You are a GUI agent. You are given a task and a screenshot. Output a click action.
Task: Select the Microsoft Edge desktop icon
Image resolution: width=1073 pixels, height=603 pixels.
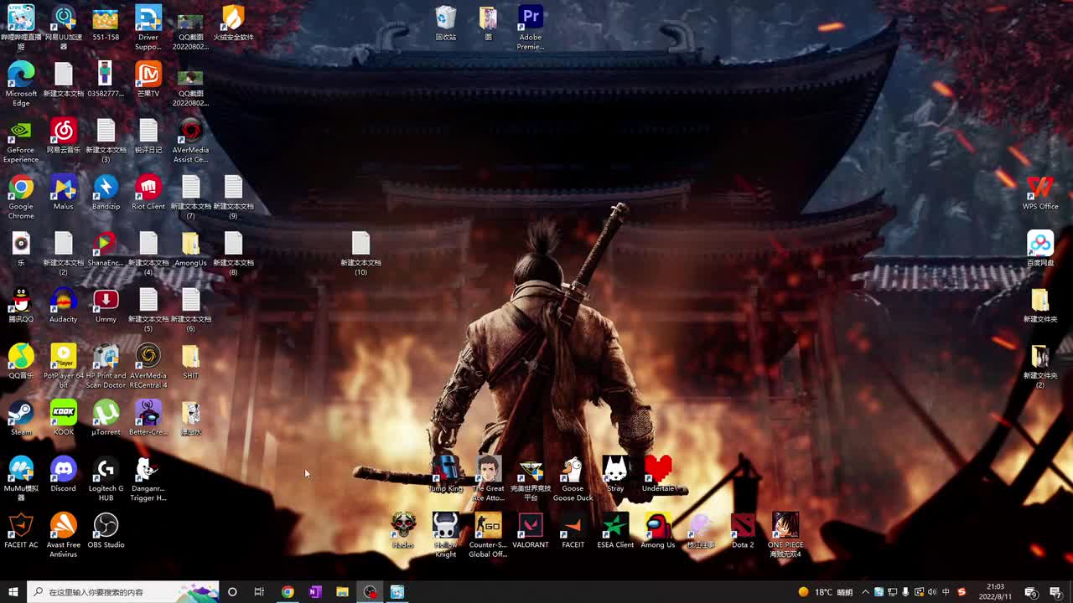[21, 85]
